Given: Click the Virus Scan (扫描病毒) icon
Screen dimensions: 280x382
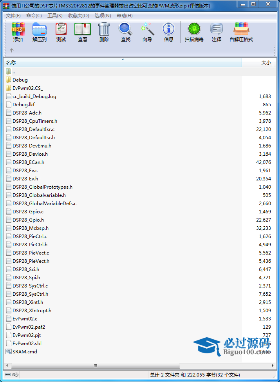Looking at the screenshot, I should click(194, 29).
